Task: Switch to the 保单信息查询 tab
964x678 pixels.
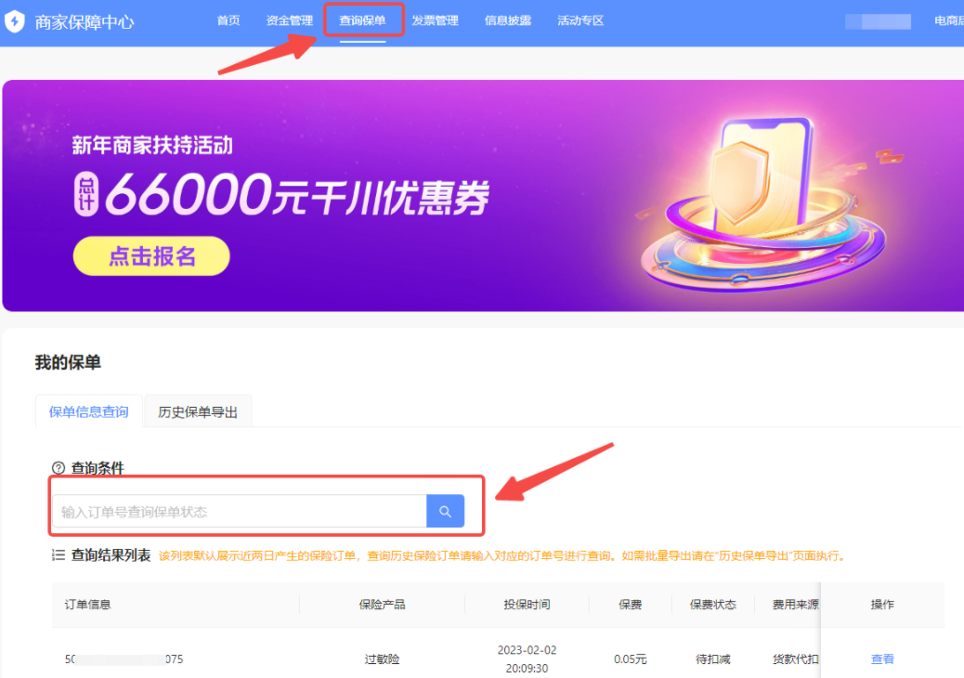Action: (88, 411)
